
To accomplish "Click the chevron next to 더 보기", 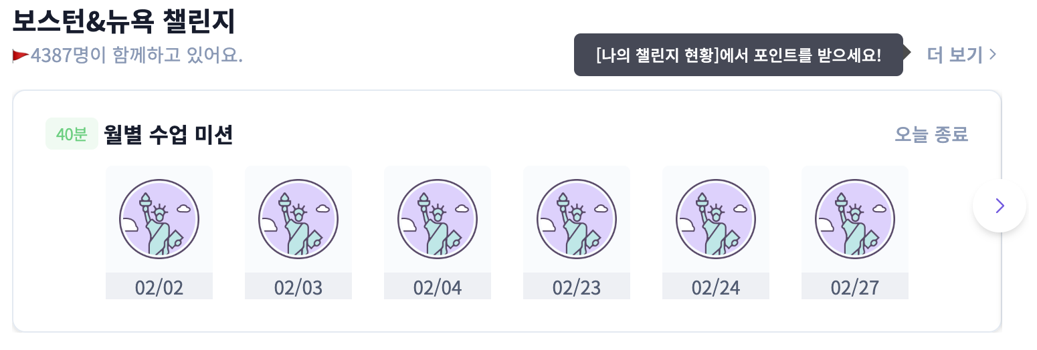I will (x=993, y=55).
